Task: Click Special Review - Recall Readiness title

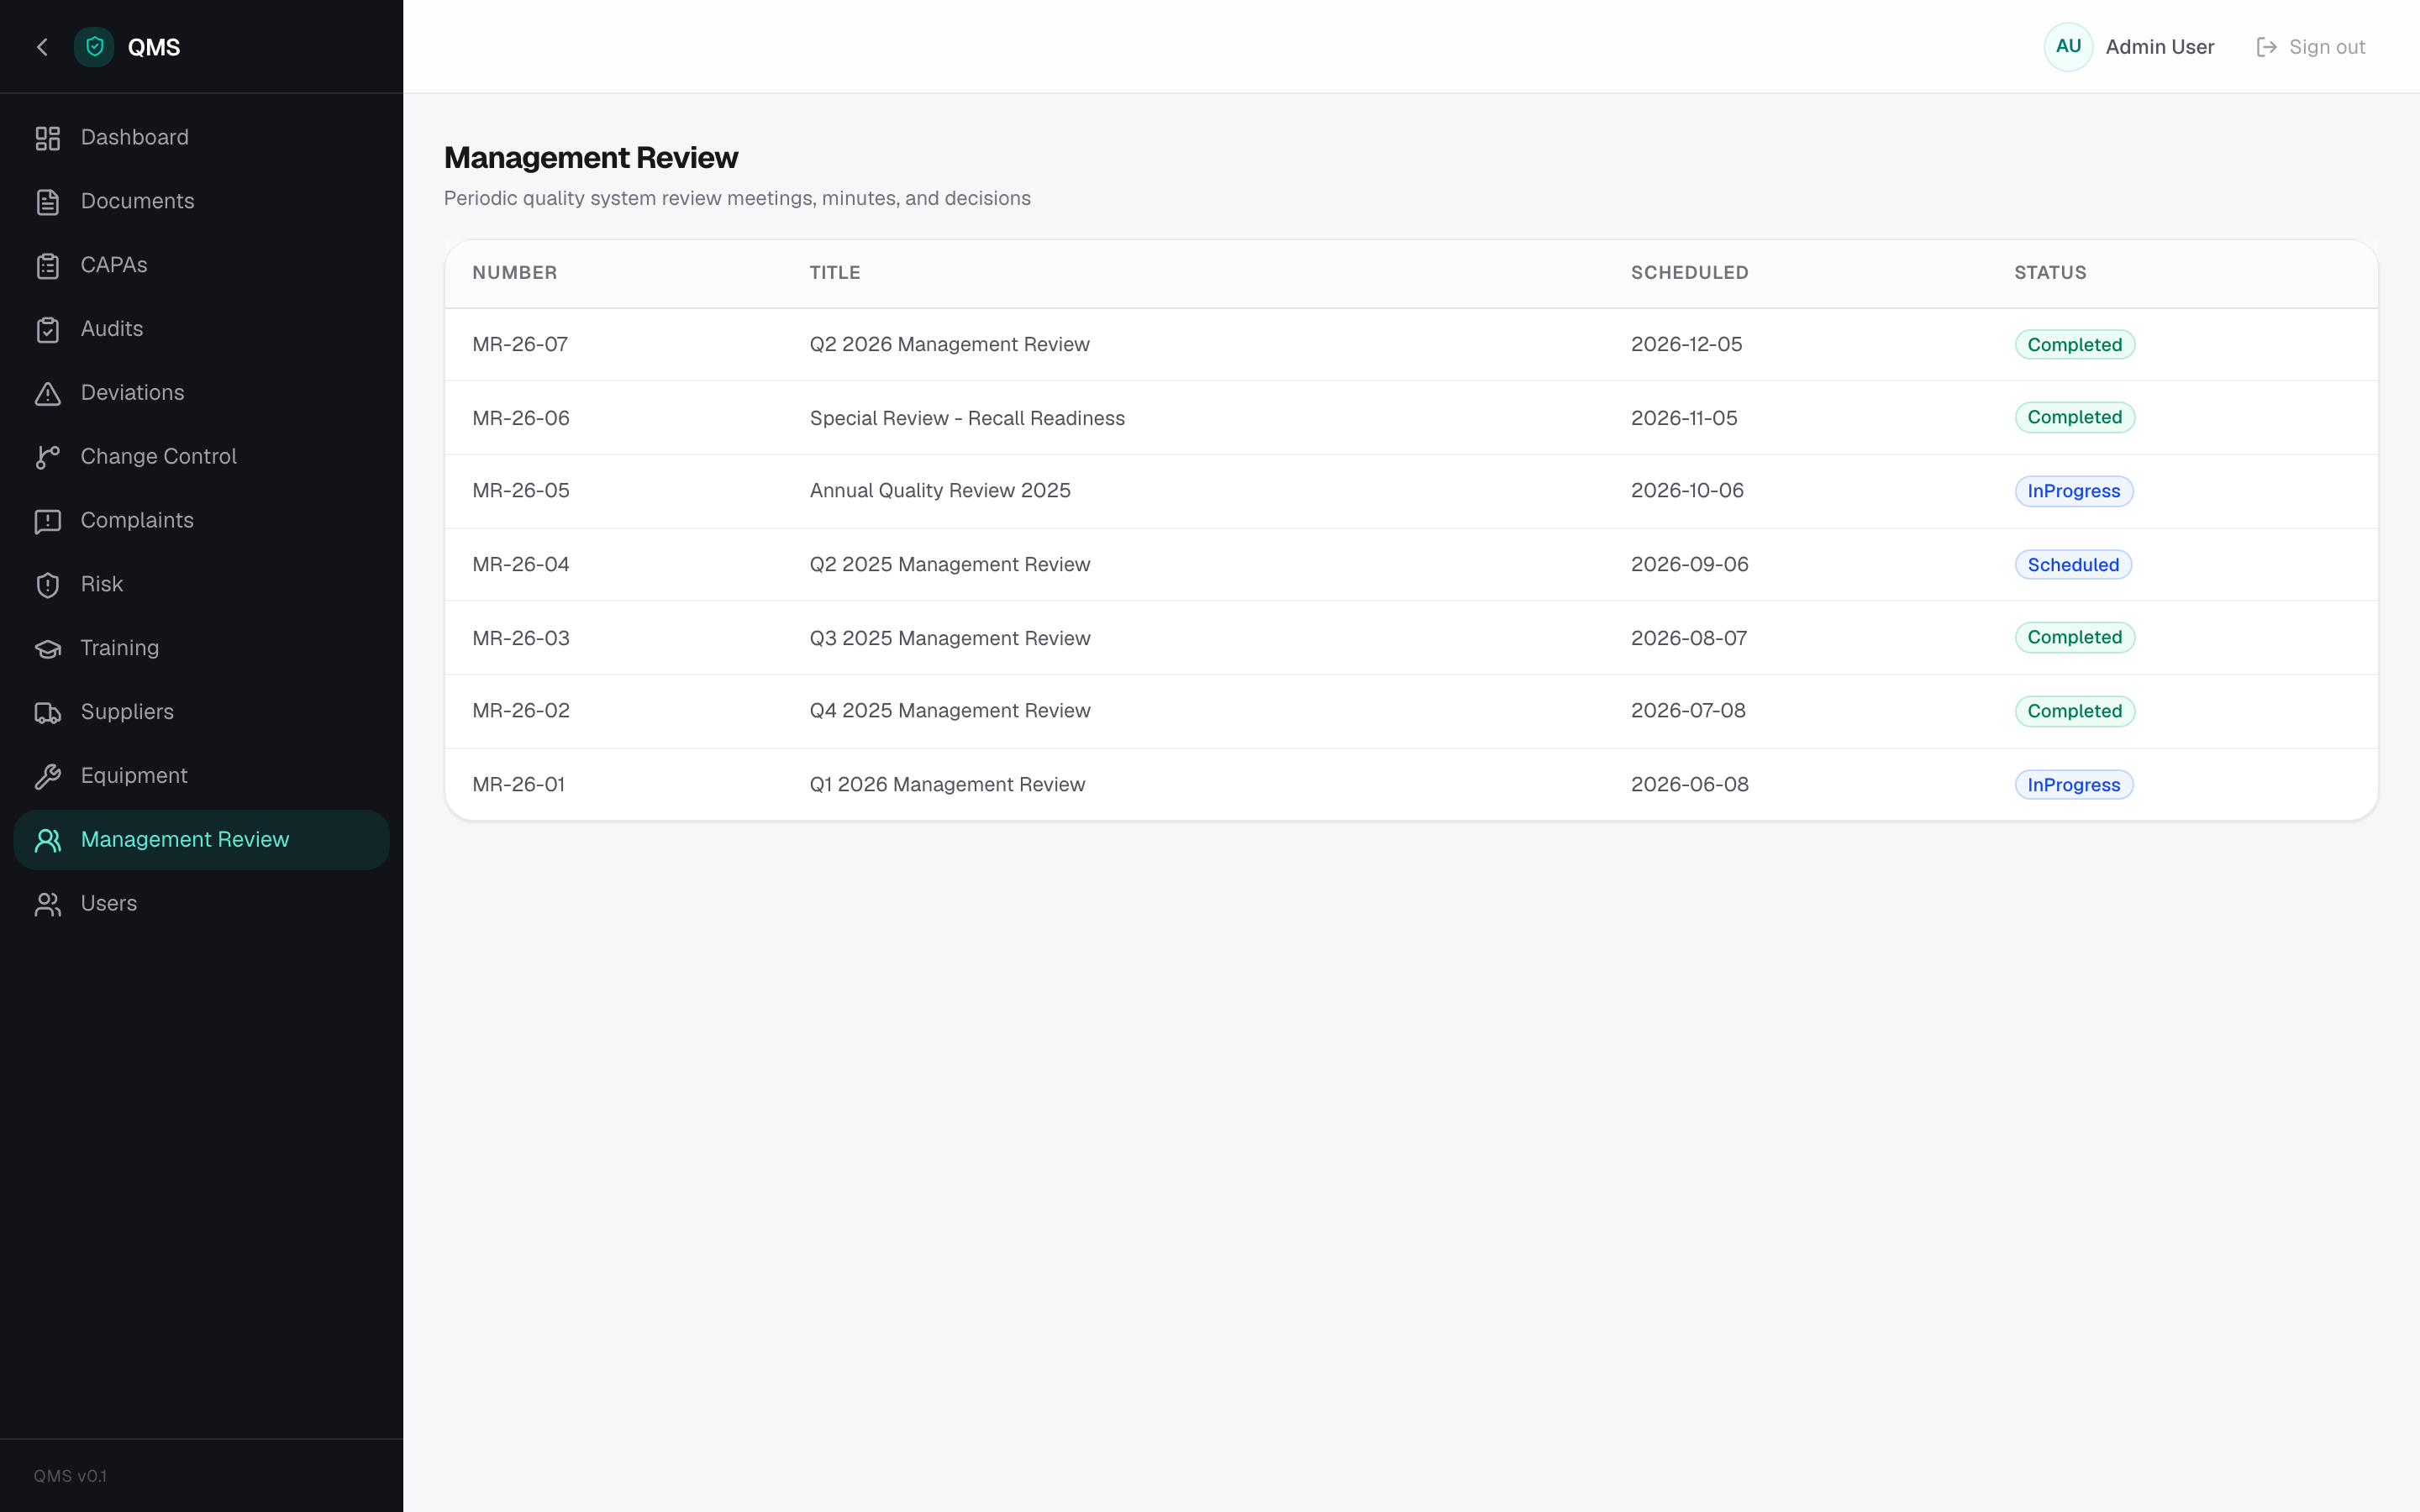Action: [x=967, y=418]
